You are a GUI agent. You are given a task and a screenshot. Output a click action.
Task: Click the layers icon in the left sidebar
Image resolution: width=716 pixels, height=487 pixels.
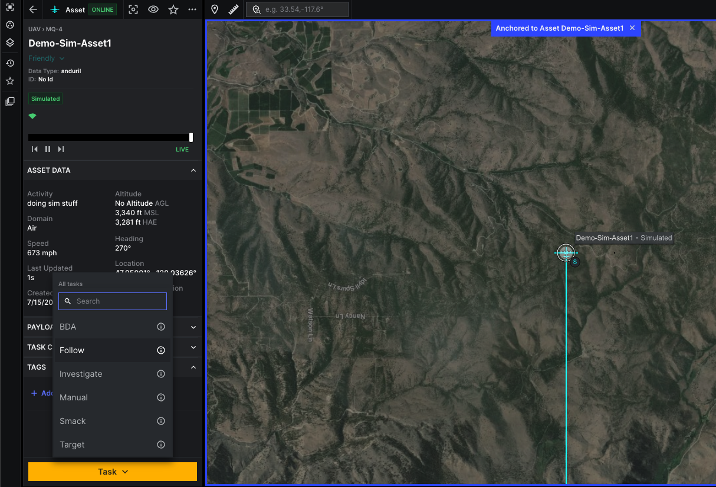point(10,42)
